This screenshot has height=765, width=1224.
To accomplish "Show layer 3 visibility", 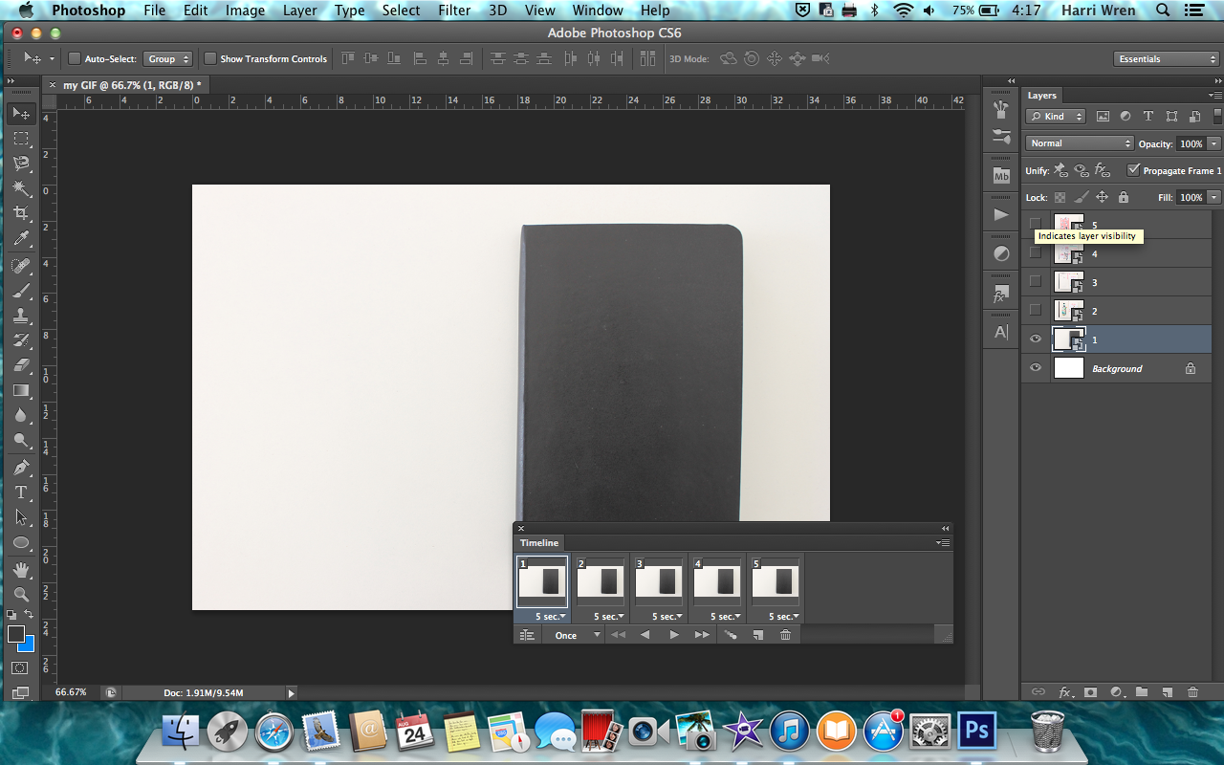I will click(1035, 282).
